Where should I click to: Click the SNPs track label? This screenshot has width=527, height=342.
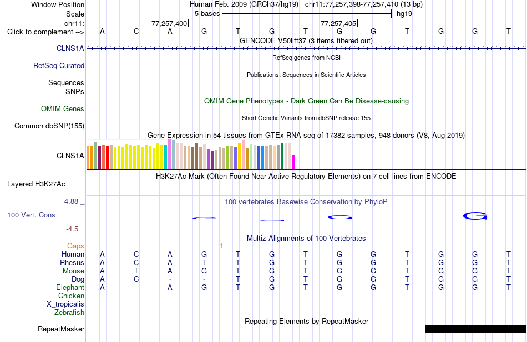[x=75, y=91]
